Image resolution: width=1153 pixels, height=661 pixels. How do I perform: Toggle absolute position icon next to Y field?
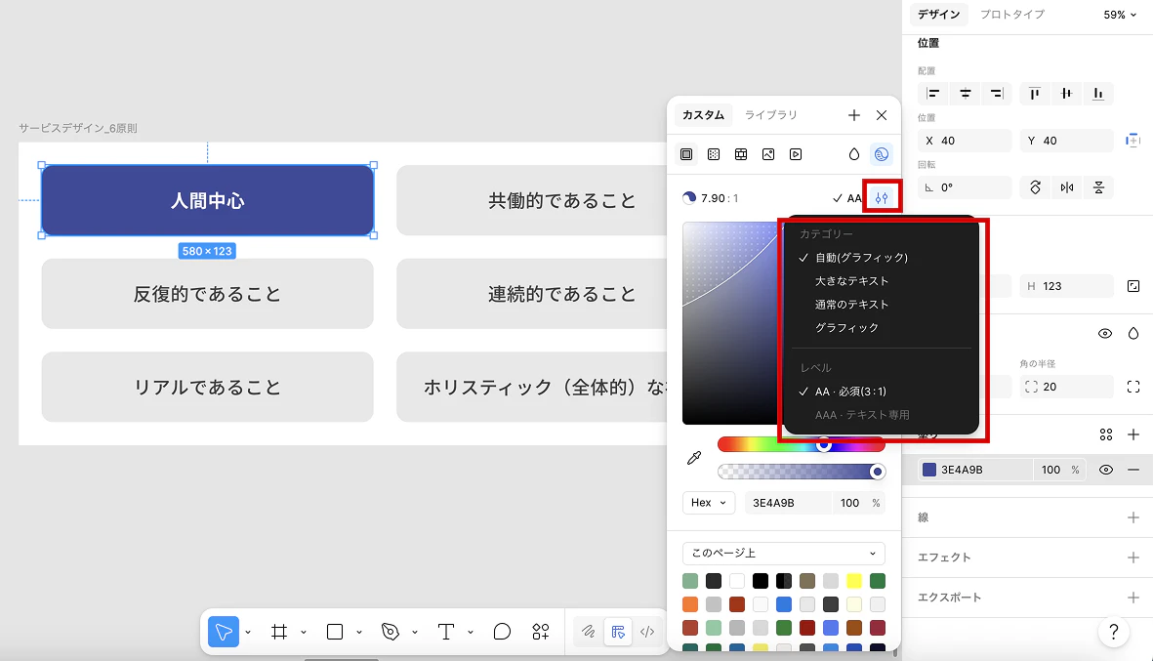[1133, 141]
